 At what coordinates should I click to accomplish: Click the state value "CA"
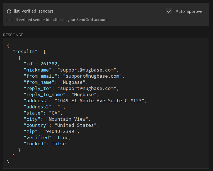(x=54, y=113)
